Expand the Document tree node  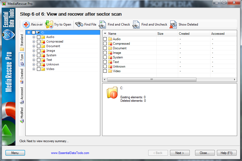(34, 46)
